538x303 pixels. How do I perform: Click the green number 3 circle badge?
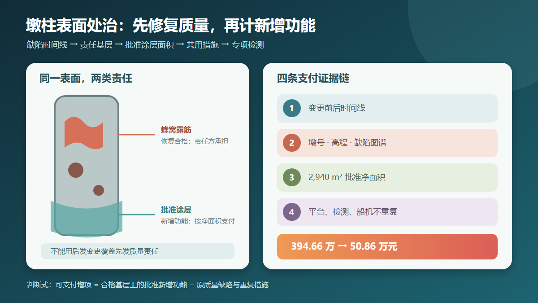click(291, 177)
